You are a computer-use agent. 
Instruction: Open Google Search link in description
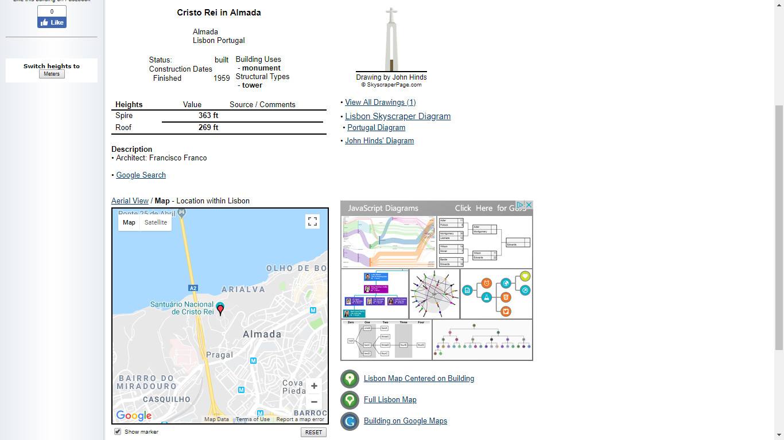point(141,175)
